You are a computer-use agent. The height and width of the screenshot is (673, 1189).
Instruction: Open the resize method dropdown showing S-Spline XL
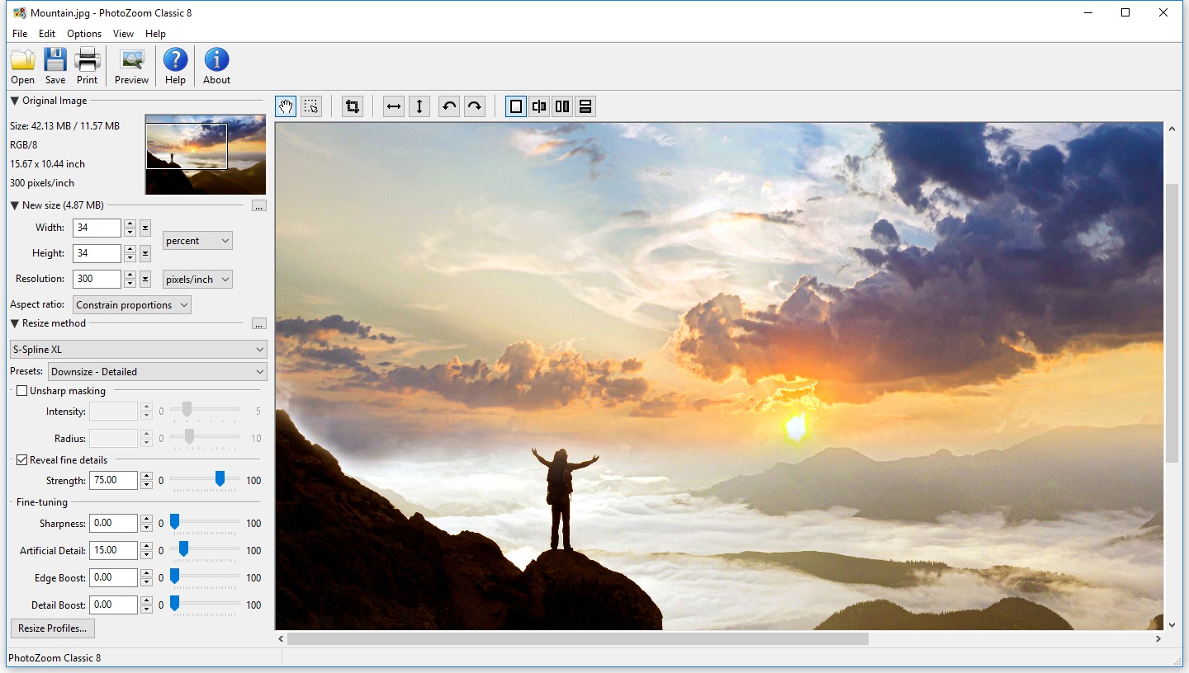[x=138, y=349]
